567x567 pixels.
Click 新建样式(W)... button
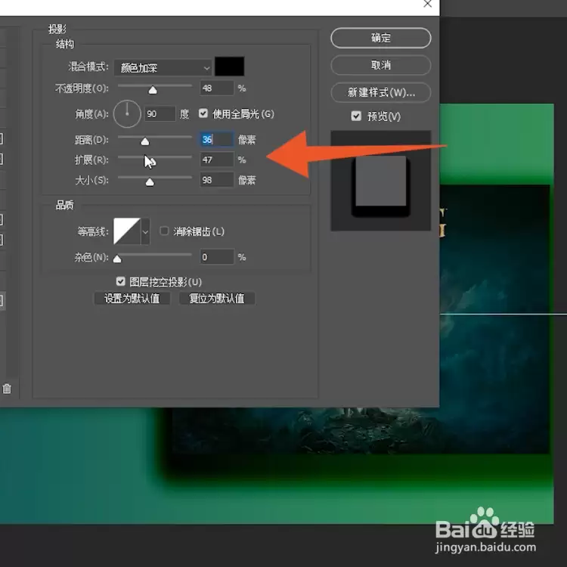(381, 92)
